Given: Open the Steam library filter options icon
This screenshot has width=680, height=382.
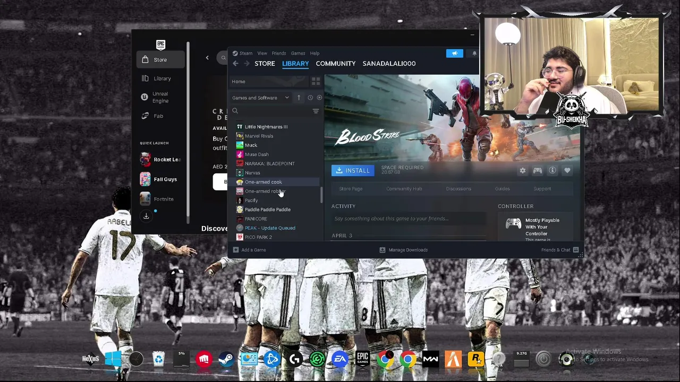Looking at the screenshot, I should coord(316,111).
